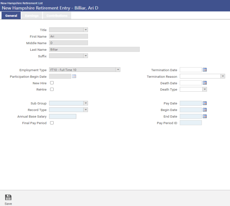Open End Date calendar picker
Viewport: 230px width, 206px height.
204,117
